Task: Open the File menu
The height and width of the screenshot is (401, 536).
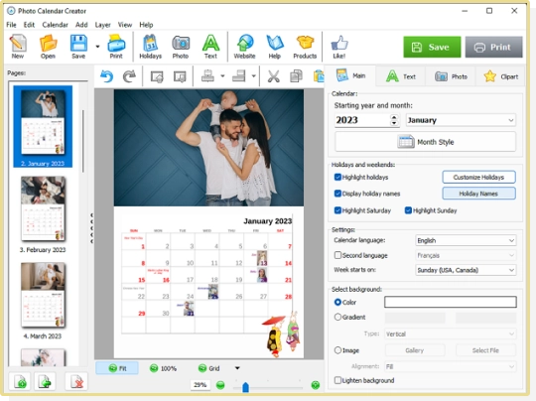Action: click(11, 25)
